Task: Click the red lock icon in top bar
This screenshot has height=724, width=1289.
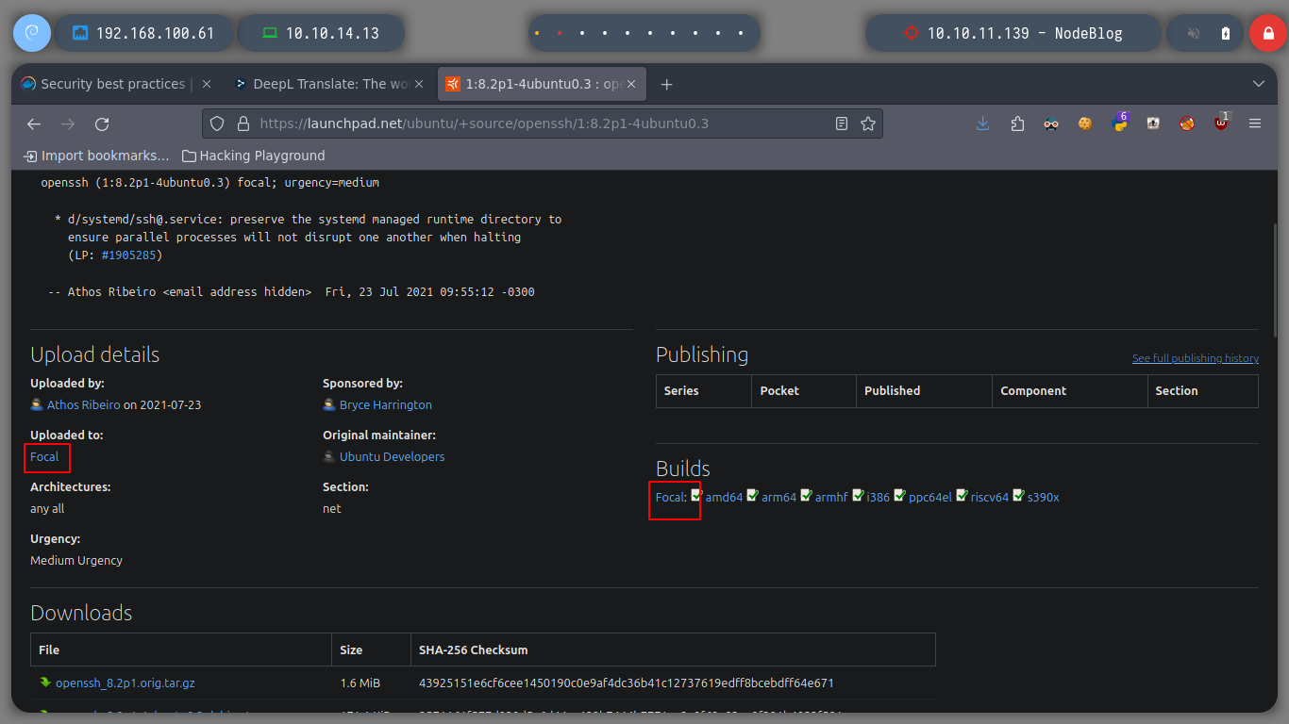Action: pyautogui.click(x=1267, y=33)
